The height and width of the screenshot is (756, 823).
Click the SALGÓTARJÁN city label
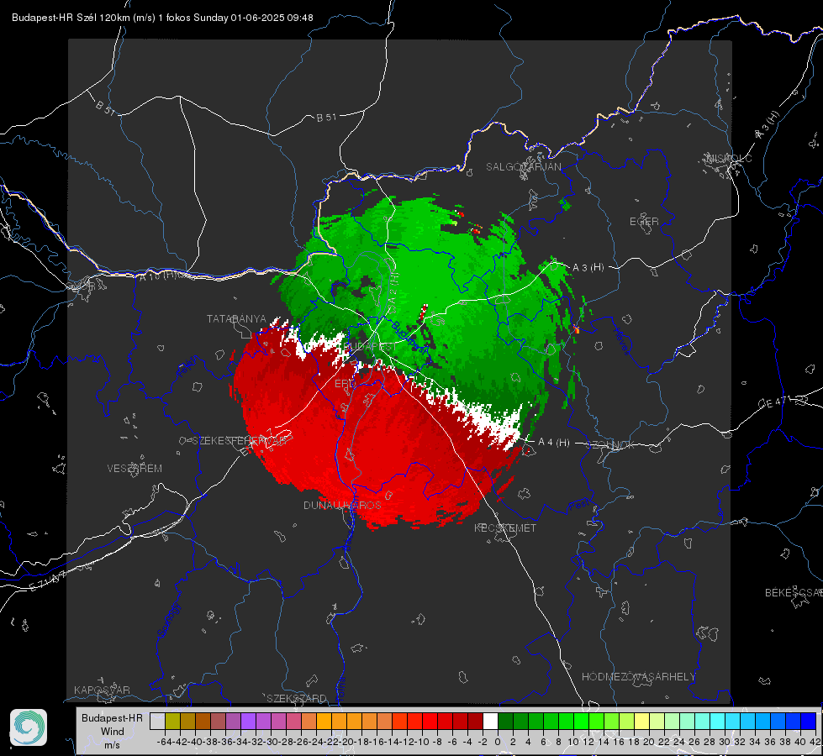coord(523,167)
